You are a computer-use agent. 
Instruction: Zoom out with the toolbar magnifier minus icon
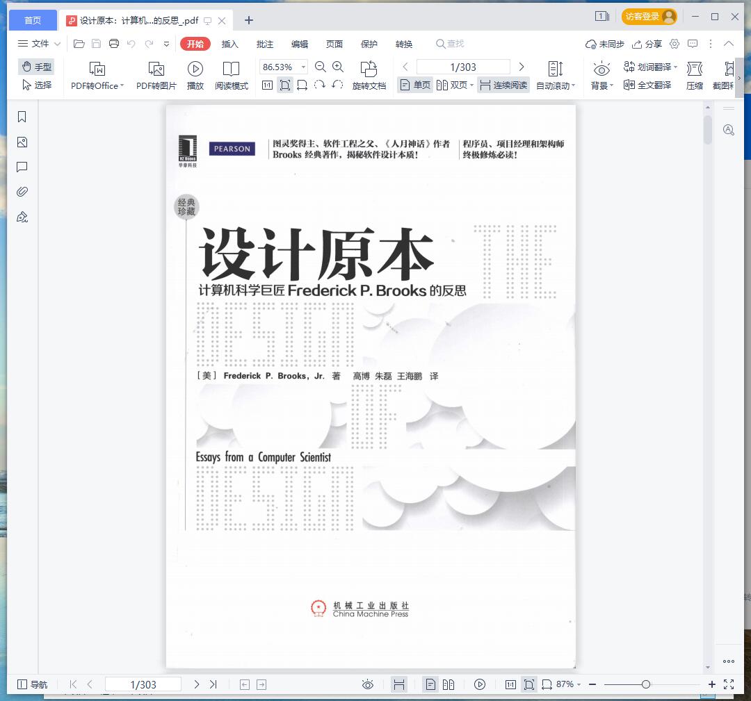click(x=321, y=67)
